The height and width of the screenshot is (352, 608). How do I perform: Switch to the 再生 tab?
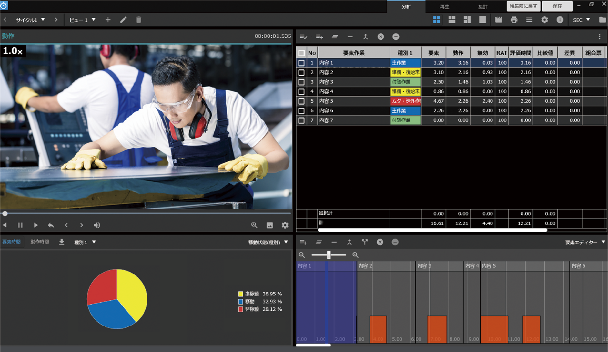(444, 6)
